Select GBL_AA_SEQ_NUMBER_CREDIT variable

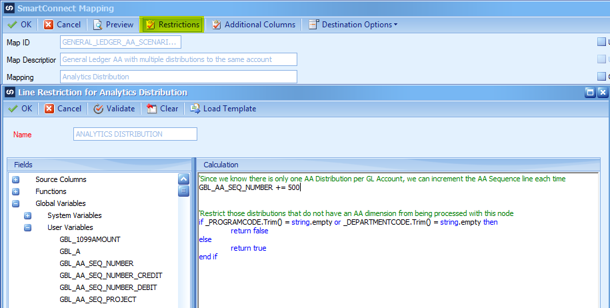(111, 275)
